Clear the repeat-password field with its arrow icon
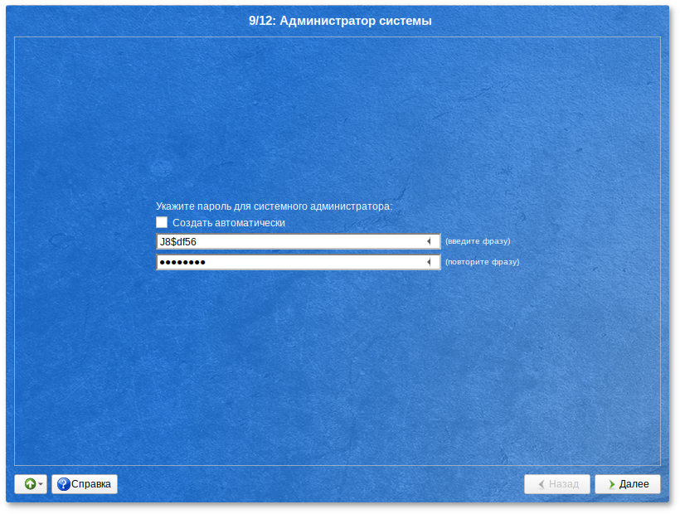The height and width of the screenshot is (514, 680). point(429,262)
